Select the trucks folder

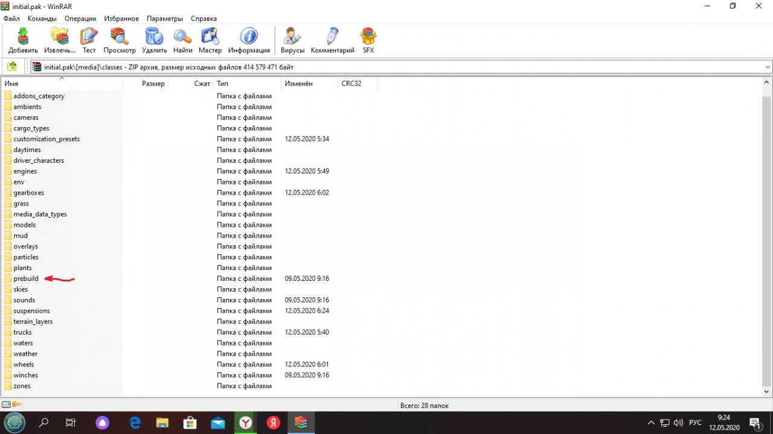click(x=22, y=332)
